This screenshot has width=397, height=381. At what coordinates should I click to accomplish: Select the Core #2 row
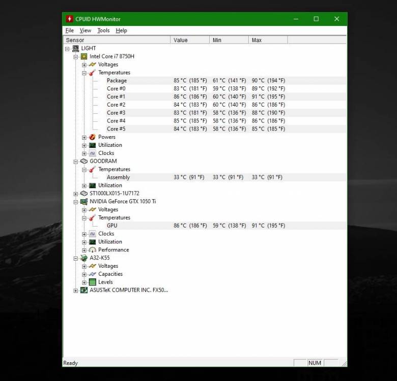pos(226,105)
